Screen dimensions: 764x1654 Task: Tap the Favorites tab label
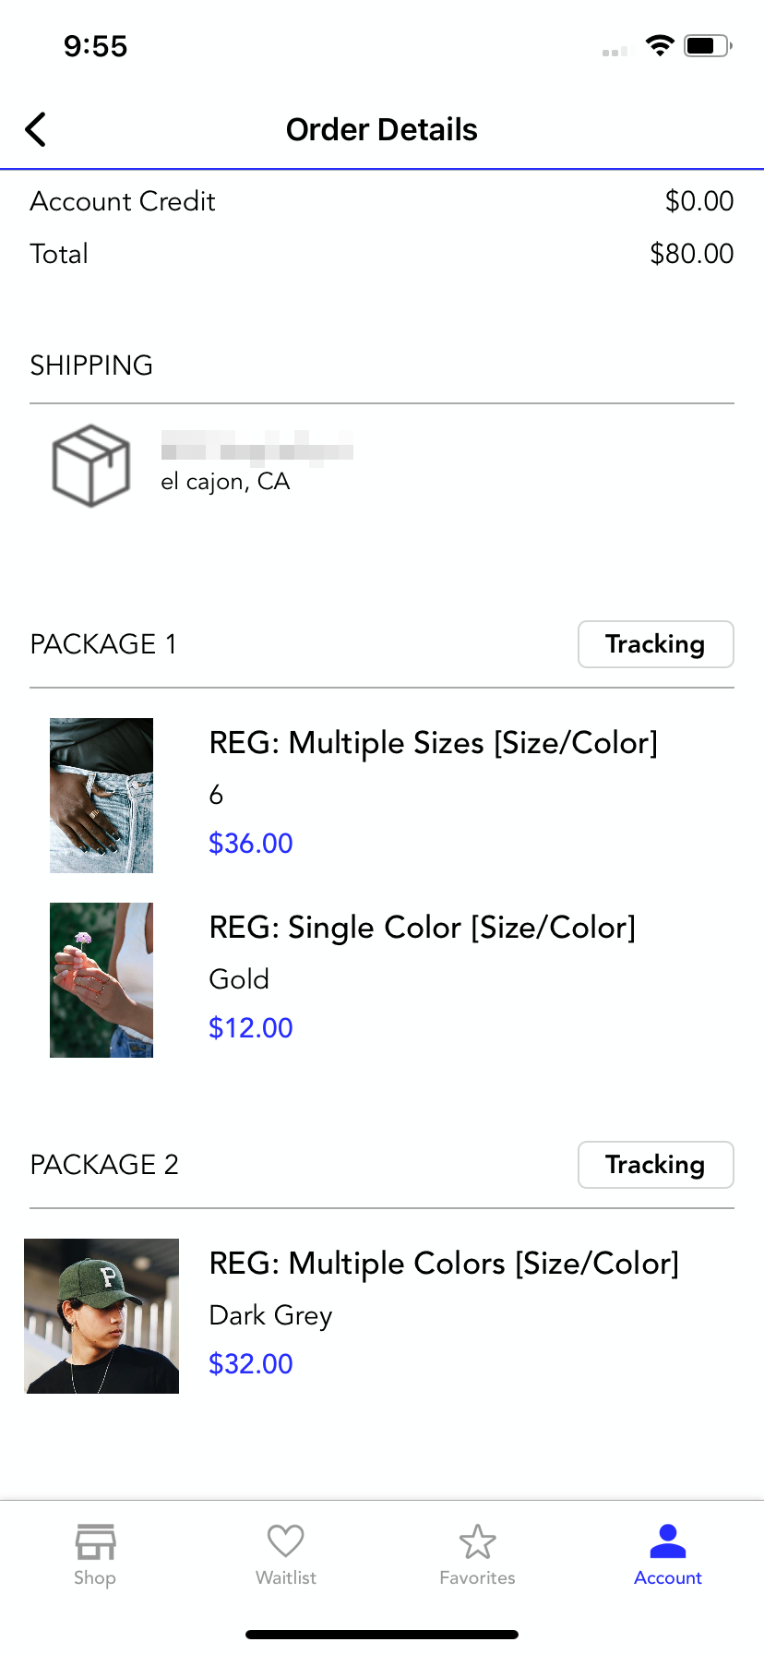click(x=477, y=1578)
